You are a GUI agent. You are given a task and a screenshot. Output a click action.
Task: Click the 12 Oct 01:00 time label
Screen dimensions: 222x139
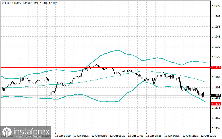coord(63,136)
